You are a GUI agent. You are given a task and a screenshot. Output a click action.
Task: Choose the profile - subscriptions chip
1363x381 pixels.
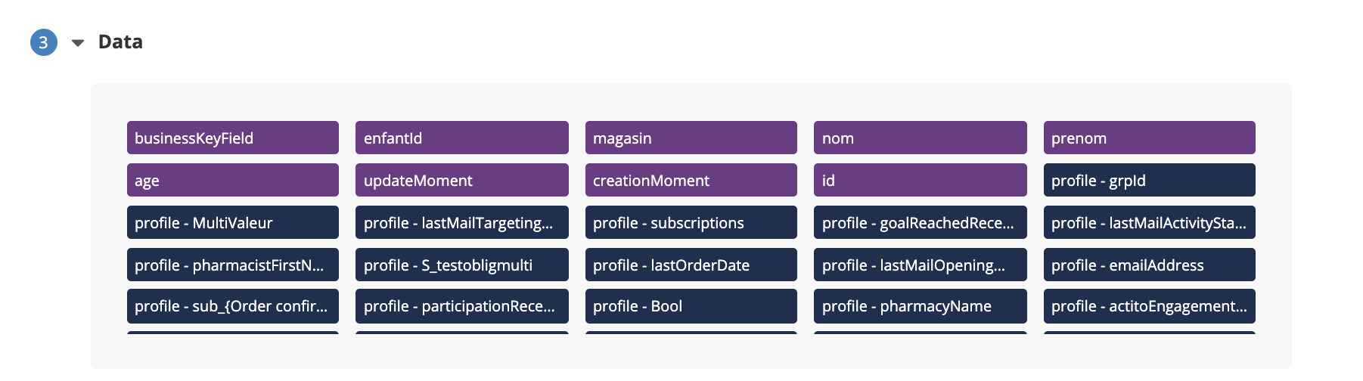691,223
